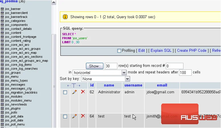Image resolution: width=221 pixels, height=128 pixels.
Task: Click the table icon beside jos_polls
Action: (x=2, y=113)
